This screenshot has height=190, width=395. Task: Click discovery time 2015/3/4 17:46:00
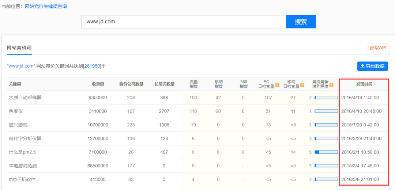click(360, 166)
